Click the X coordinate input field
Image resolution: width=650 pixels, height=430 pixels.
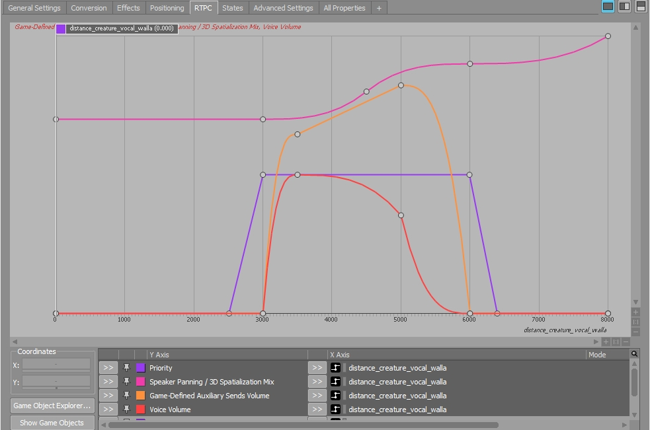[56, 365]
